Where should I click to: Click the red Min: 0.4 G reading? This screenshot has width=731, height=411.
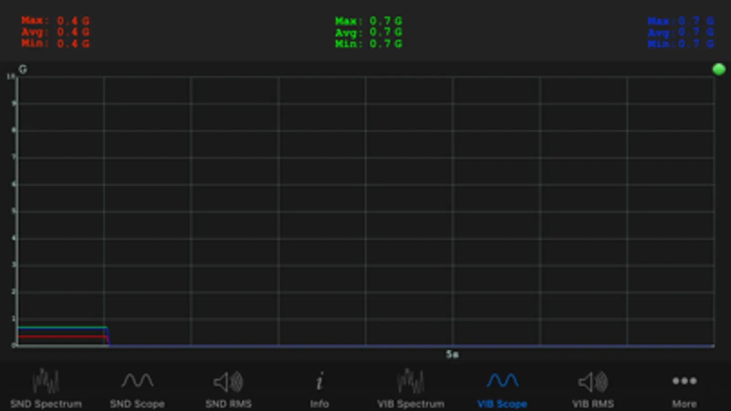pyautogui.click(x=55, y=43)
